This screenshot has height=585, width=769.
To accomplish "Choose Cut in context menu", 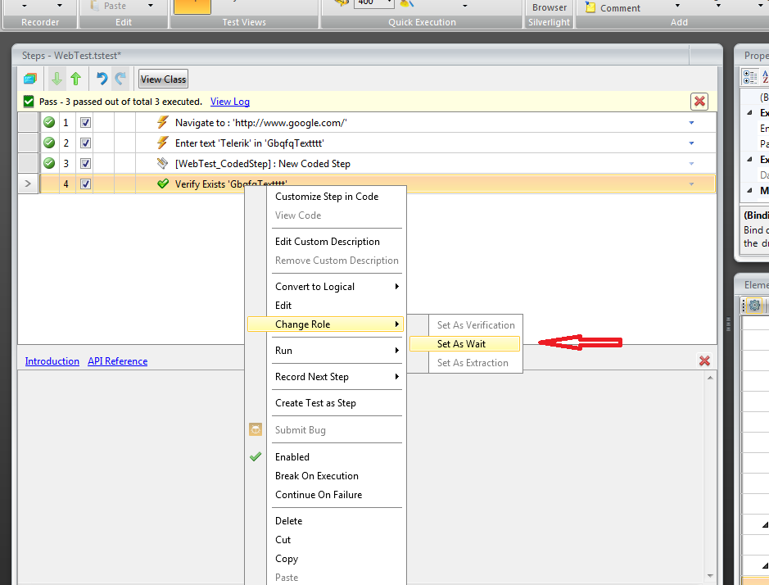I will tap(326, 540).
